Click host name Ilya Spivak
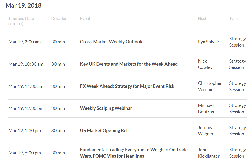The width and height of the screenshot is (250, 165). [208, 42]
